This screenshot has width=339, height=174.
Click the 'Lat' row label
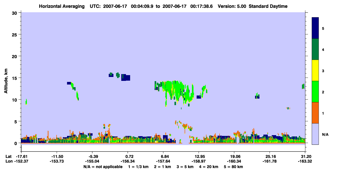(x=9, y=157)
